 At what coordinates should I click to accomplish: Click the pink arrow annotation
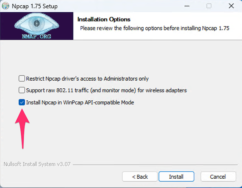pyautogui.click(x=22, y=129)
